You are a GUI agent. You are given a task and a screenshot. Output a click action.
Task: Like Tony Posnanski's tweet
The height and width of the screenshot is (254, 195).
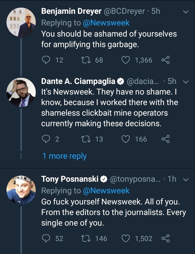(125, 238)
